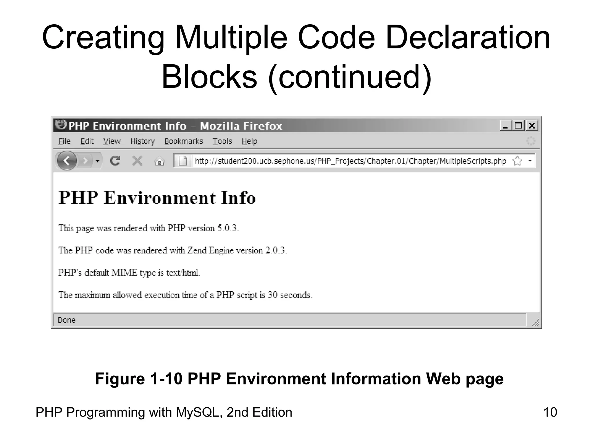Screen dimensions: 593x445
Task: Click the text 'PHP version 5.0.3'
Action: tap(203, 228)
